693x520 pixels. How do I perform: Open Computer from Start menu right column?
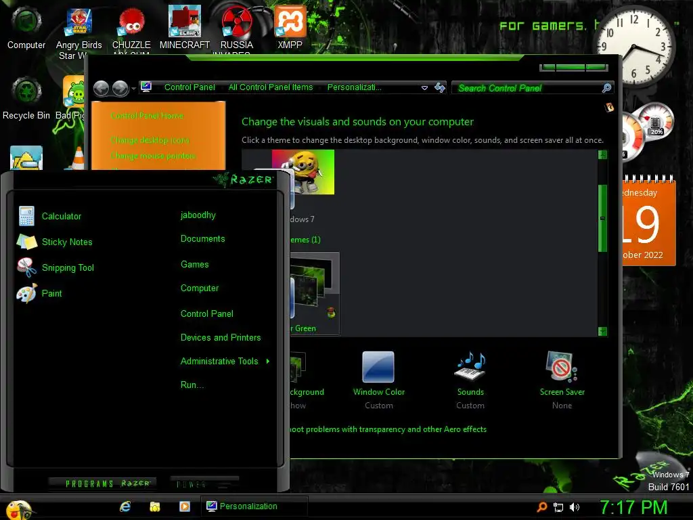point(200,288)
